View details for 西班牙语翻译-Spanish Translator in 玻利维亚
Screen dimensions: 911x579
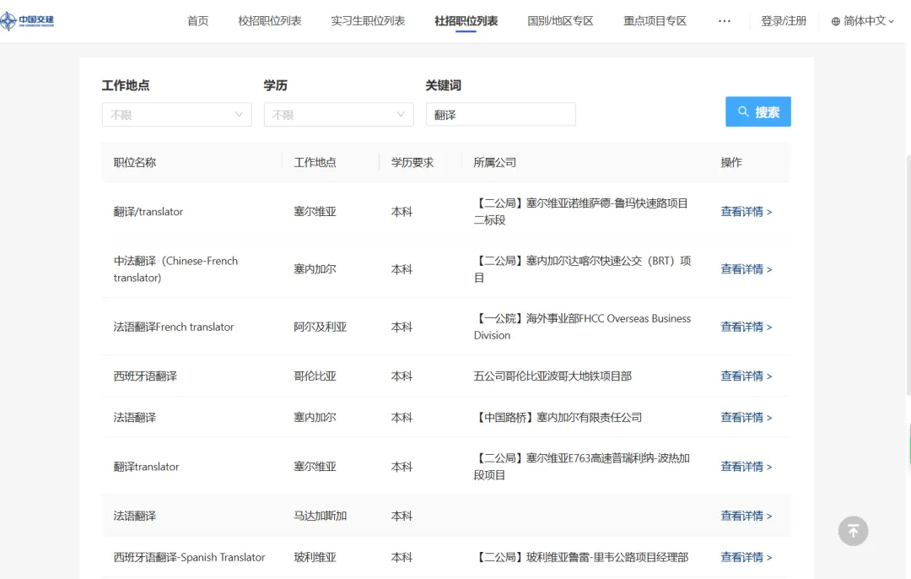[x=746, y=557]
